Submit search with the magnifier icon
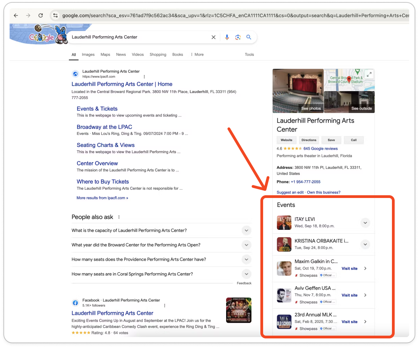Screen dimensions: 419x348 [249, 37]
